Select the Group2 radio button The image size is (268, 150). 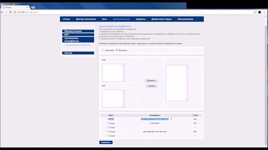(x=108, y=127)
